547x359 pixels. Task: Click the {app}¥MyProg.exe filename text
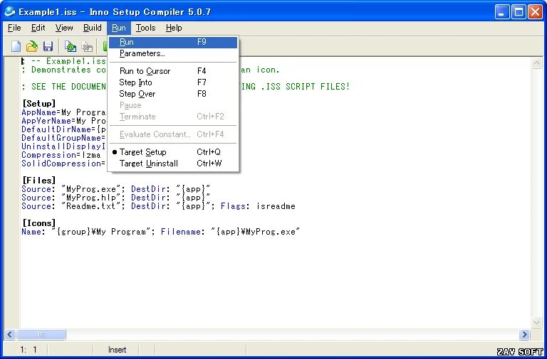coord(256,232)
